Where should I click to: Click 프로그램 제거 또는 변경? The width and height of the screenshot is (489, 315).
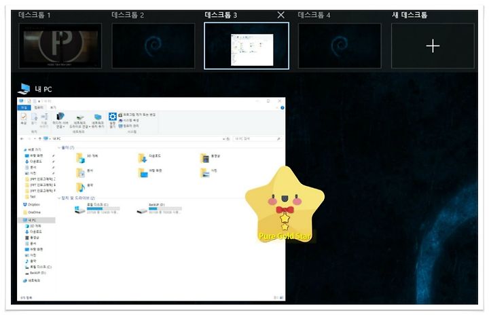click(137, 115)
